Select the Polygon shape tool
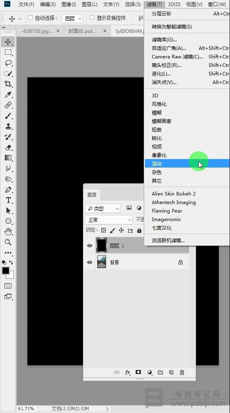230x413 pixels. 8,221
